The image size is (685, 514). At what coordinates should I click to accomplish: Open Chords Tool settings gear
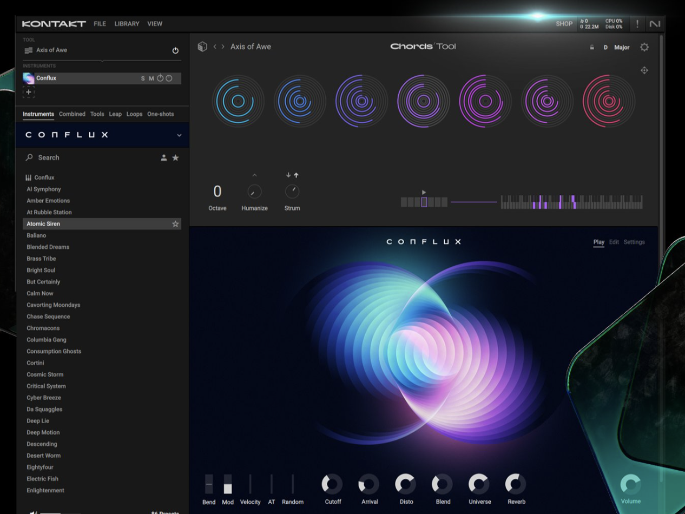[x=644, y=47]
